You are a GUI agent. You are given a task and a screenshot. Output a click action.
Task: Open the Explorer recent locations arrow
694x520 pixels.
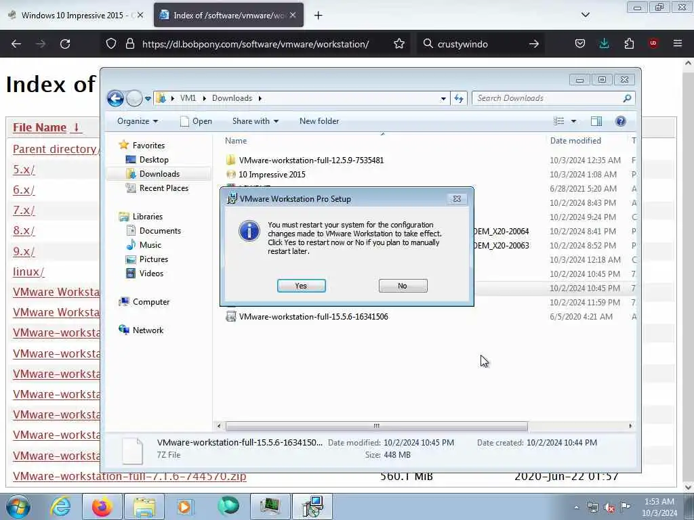click(148, 99)
